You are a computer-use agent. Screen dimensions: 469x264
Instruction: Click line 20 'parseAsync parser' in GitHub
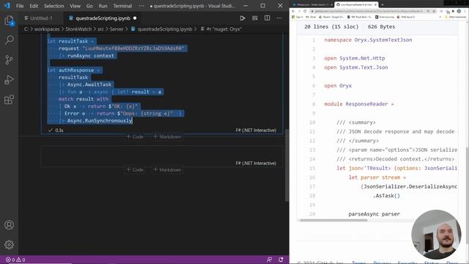pos(374,214)
